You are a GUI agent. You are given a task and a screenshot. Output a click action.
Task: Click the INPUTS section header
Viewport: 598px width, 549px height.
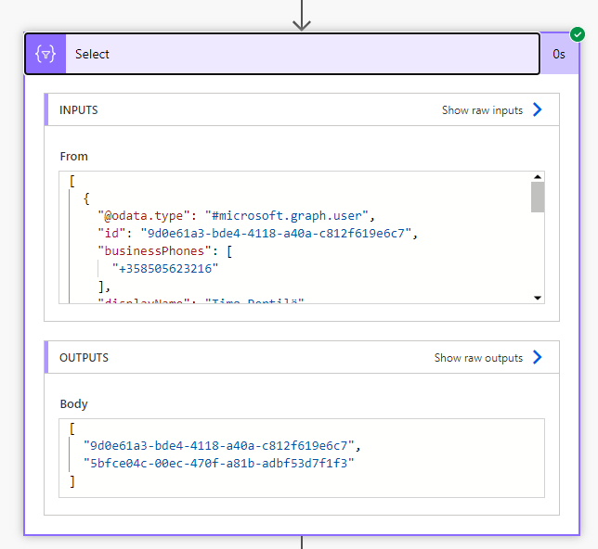point(79,110)
